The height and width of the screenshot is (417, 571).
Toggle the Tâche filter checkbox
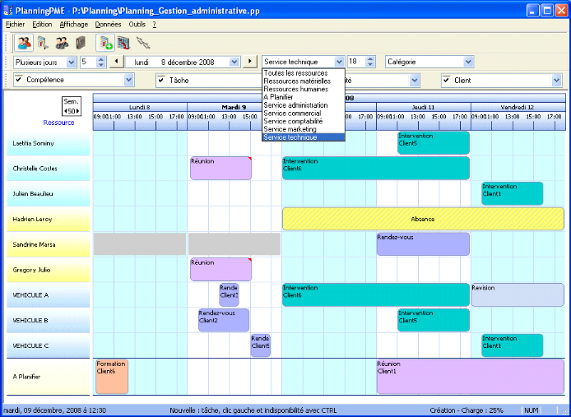pyautogui.click(x=161, y=79)
